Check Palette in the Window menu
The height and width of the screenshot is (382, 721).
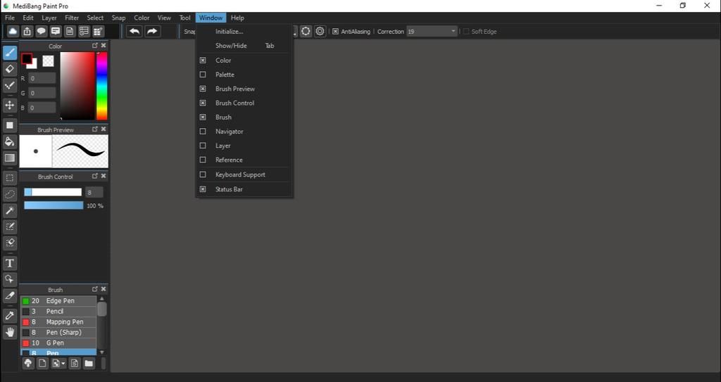coord(203,75)
